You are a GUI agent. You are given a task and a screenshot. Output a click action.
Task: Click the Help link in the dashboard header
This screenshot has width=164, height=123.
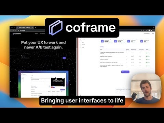click(x=153, y=33)
